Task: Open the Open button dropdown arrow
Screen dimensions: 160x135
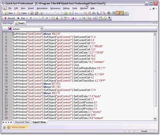Action: pyautogui.click(x=28, y=13)
